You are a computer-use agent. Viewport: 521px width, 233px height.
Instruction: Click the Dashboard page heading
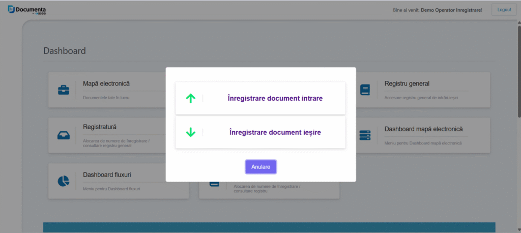tap(65, 51)
